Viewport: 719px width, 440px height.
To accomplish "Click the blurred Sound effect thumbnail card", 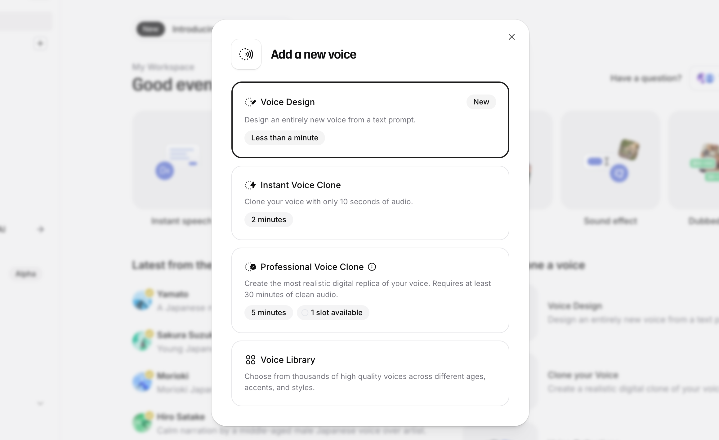I will click(610, 160).
